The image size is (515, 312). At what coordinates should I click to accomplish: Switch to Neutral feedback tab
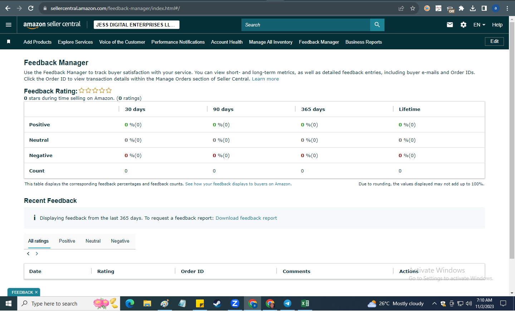(x=93, y=241)
